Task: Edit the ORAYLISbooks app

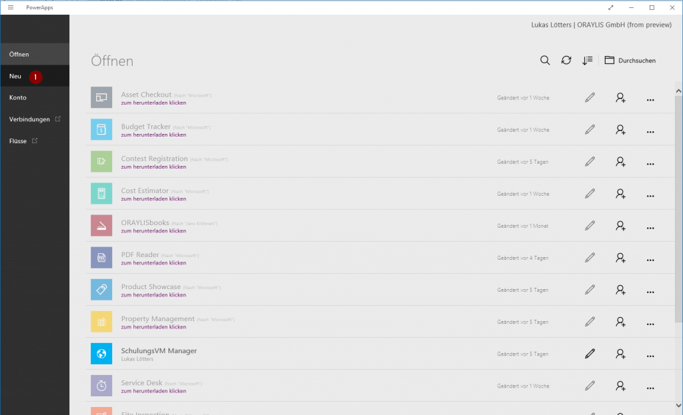Action: click(590, 226)
